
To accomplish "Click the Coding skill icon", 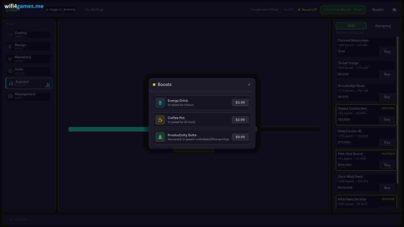I will click(10, 34).
